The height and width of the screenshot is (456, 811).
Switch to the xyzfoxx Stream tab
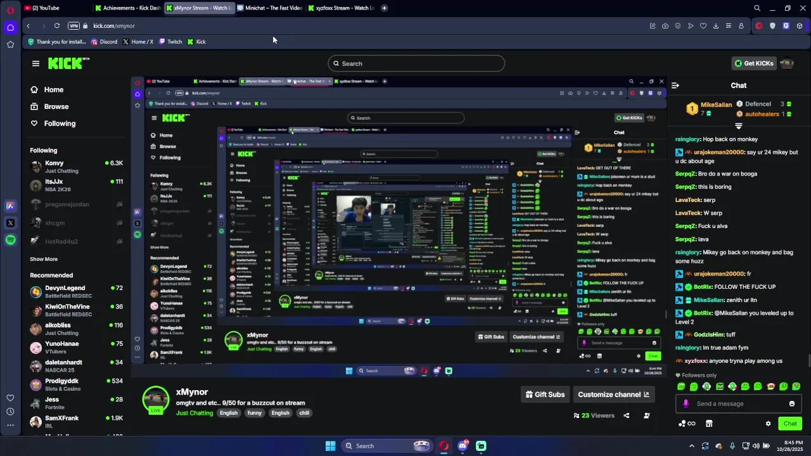coord(341,8)
